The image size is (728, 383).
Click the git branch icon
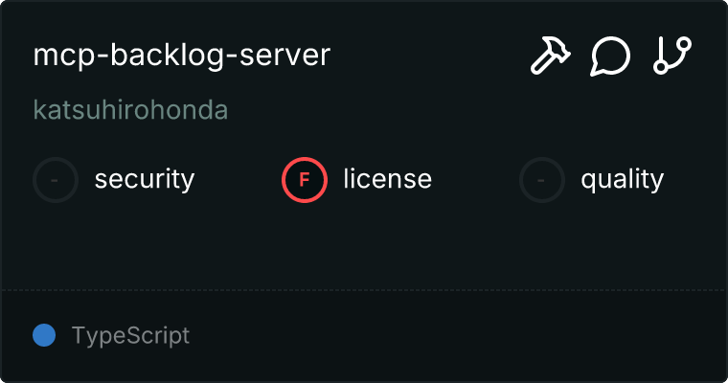coord(671,56)
